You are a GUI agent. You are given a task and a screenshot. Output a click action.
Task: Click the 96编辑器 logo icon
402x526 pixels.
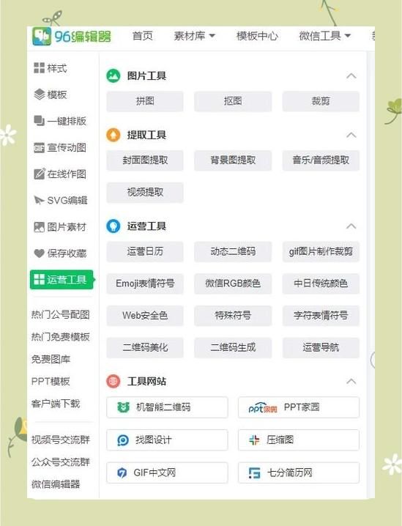point(42,36)
